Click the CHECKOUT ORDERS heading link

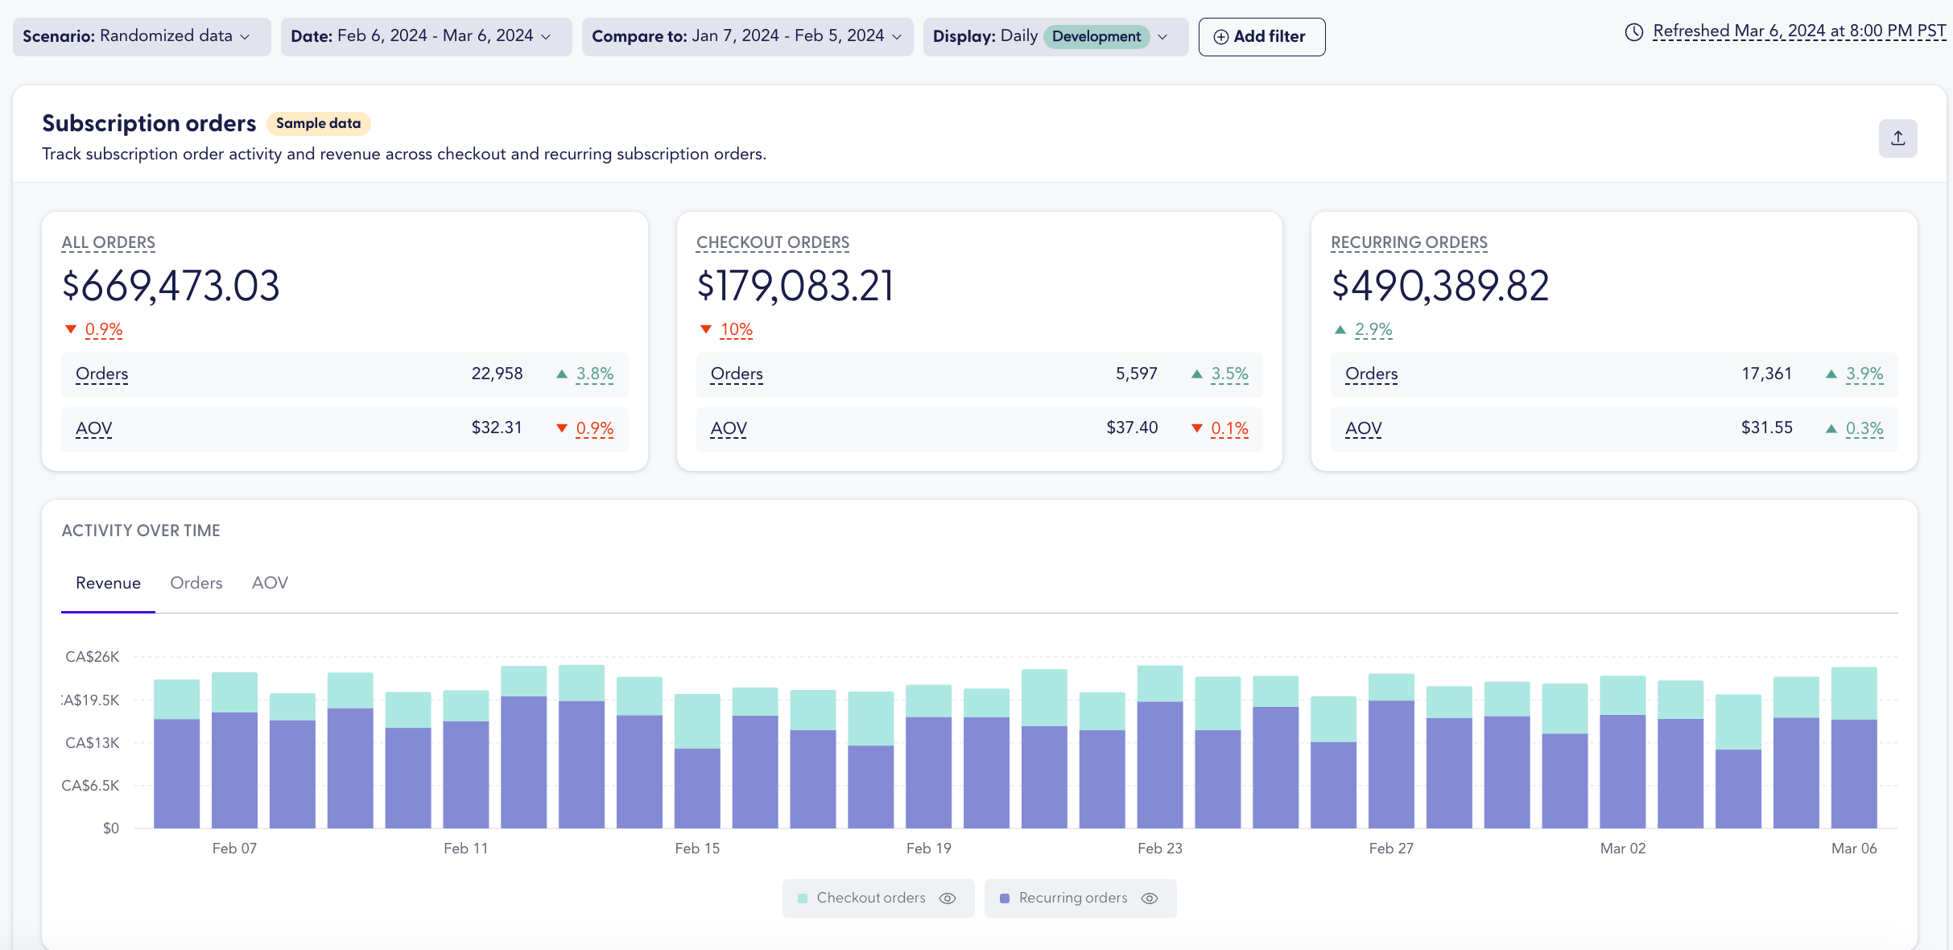click(x=772, y=242)
